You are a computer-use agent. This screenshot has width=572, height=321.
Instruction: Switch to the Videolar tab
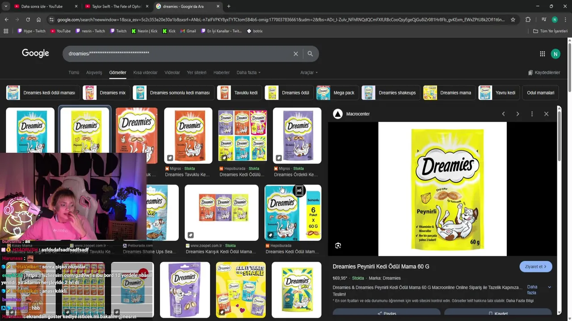pyautogui.click(x=172, y=73)
